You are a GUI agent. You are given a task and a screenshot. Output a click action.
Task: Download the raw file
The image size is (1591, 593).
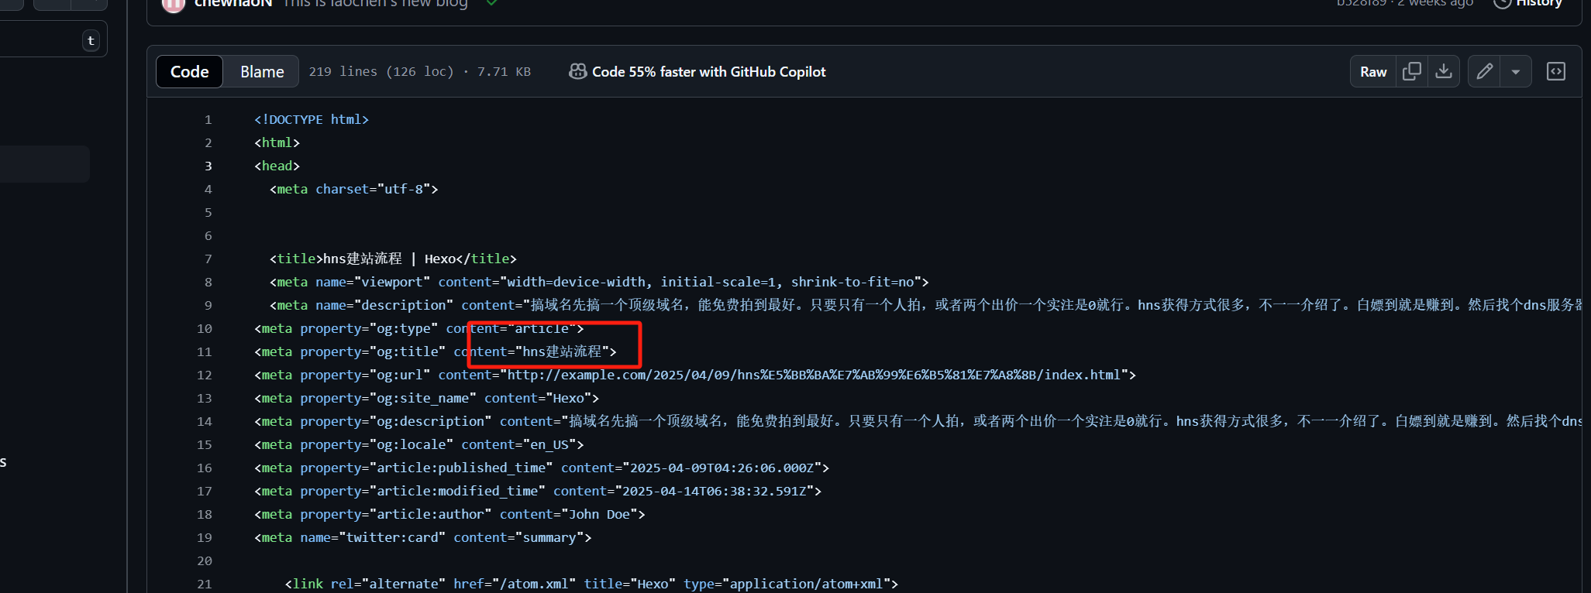(x=1444, y=71)
